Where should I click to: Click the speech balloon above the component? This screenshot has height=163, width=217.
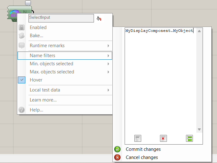(28, 3)
